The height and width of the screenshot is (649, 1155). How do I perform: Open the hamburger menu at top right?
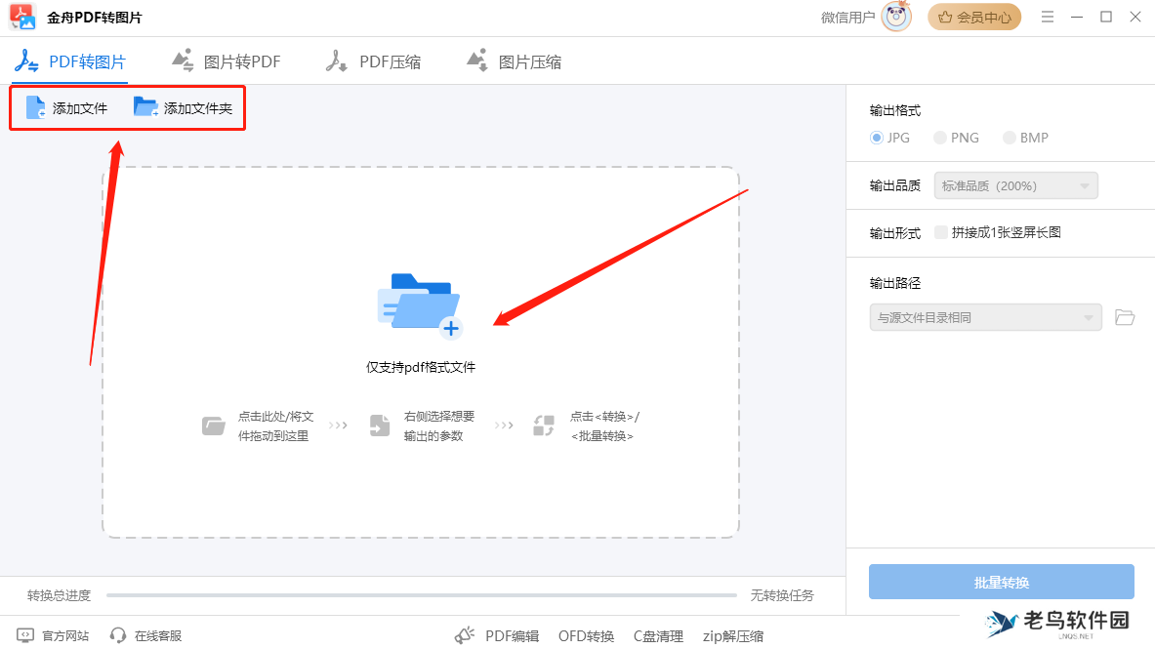tap(1048, 17)
